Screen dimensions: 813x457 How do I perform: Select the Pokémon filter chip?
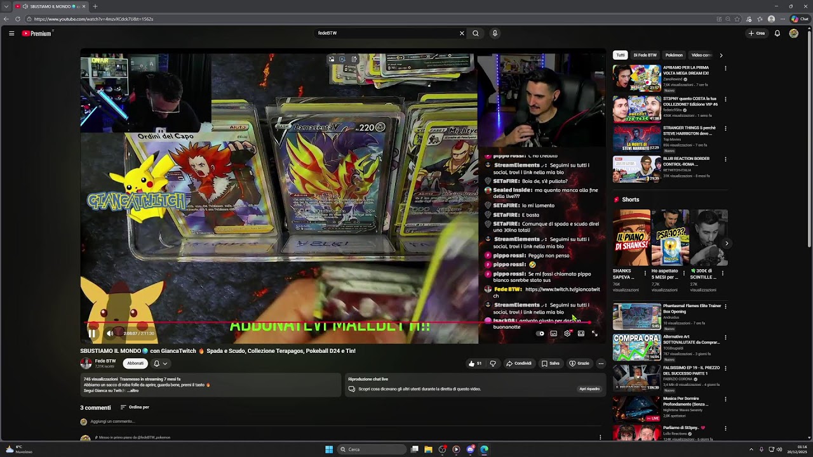pos(674,55)
